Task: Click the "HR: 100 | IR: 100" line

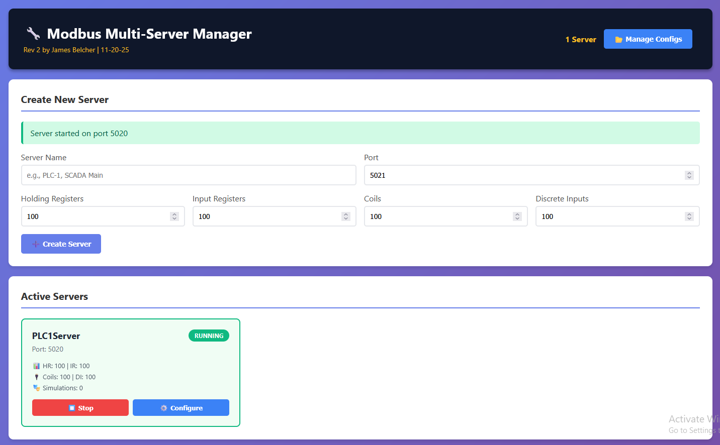Action: [x=66, y=366]
